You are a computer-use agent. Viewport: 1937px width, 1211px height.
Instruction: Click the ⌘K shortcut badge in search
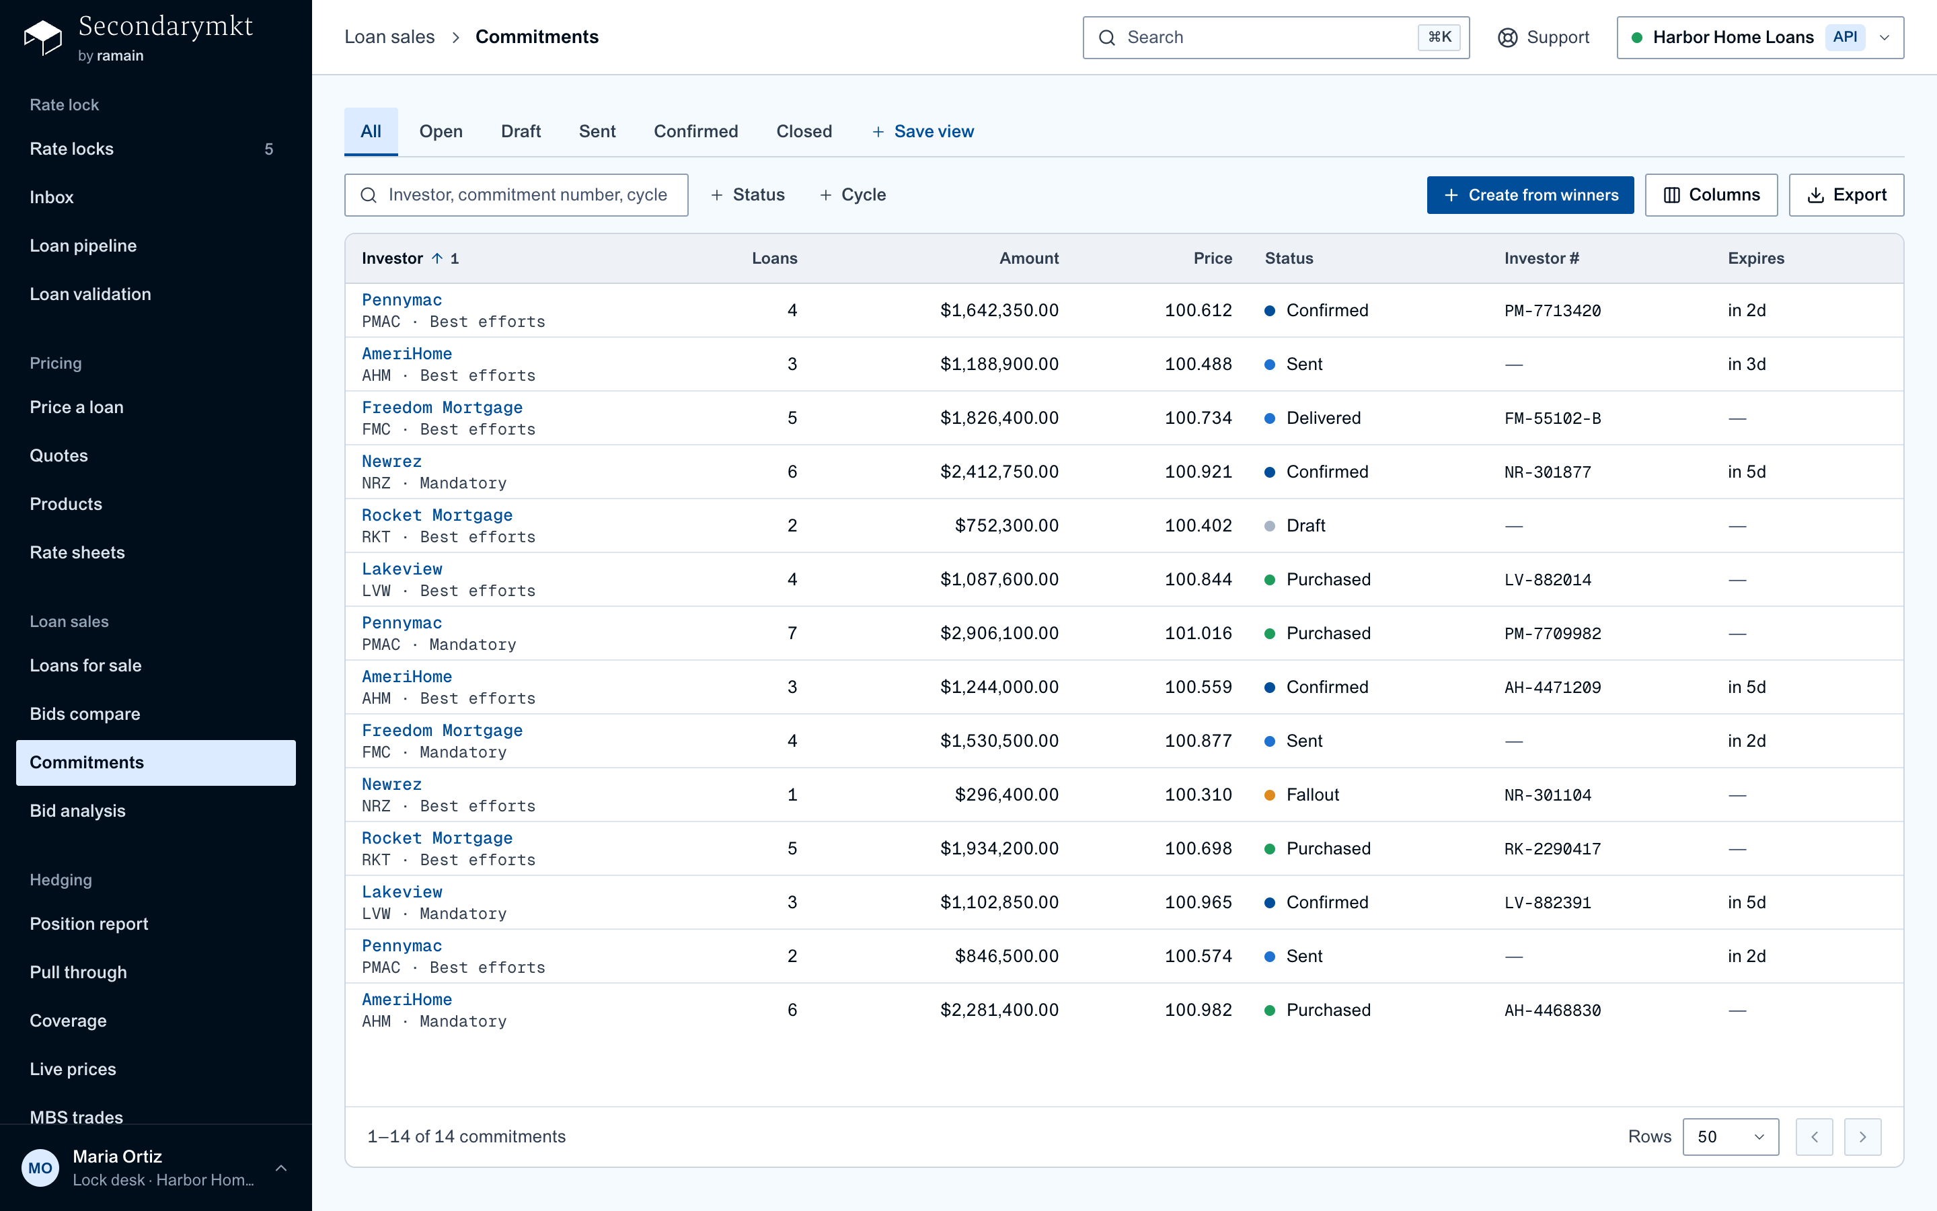(x=1439, y=37)
